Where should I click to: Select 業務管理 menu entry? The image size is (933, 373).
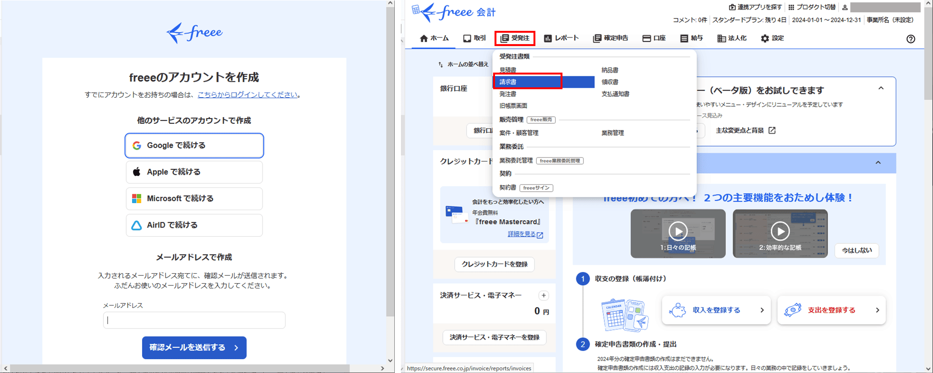613,133
